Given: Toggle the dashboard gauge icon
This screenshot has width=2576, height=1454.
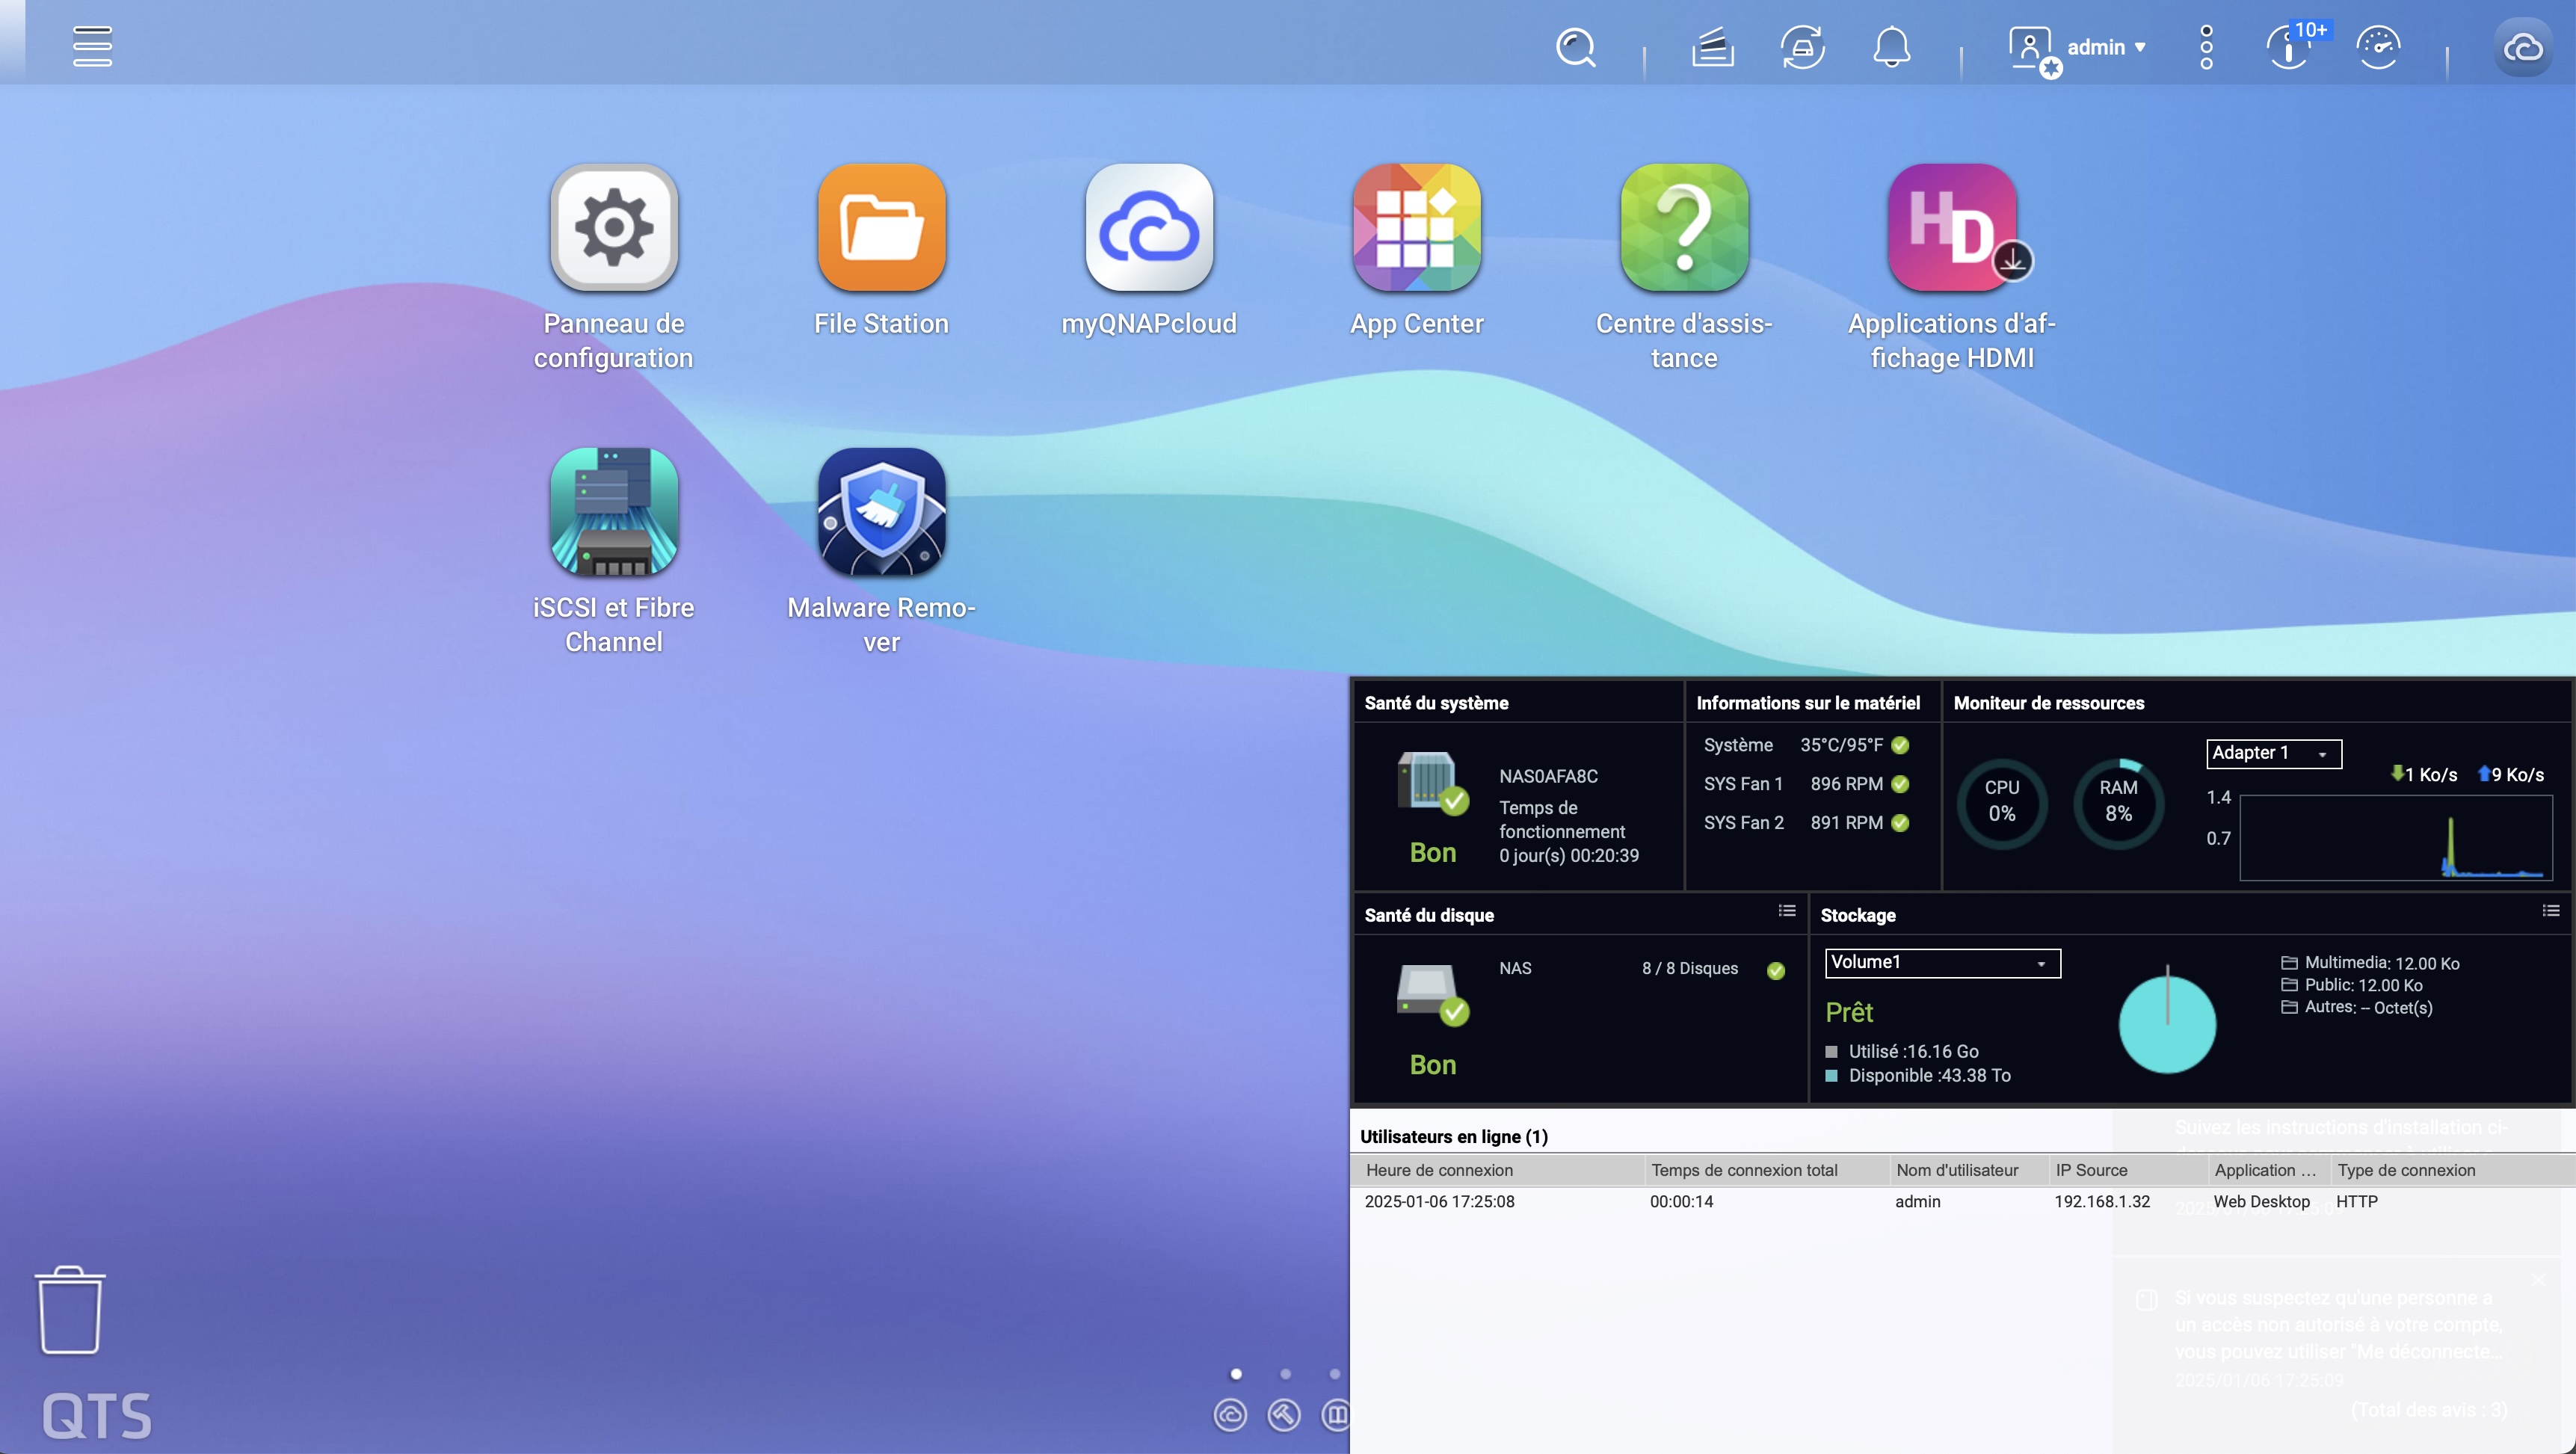Looking at the screenshot, I should [x=2378, y=47].
